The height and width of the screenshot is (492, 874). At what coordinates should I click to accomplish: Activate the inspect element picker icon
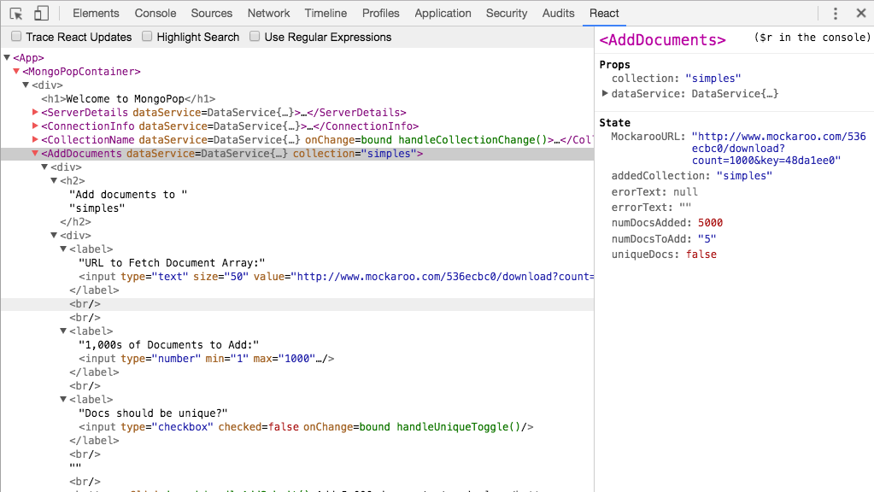point(15,14)
